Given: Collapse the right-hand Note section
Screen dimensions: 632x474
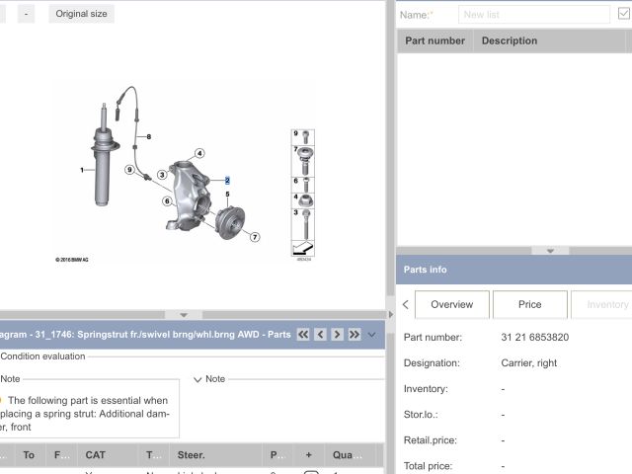Looking at the screenshot, I should pyautogui.click(x=197, y=379).
